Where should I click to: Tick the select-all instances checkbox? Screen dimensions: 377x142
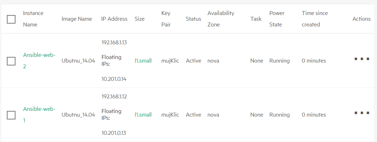[x=11, y=19]
